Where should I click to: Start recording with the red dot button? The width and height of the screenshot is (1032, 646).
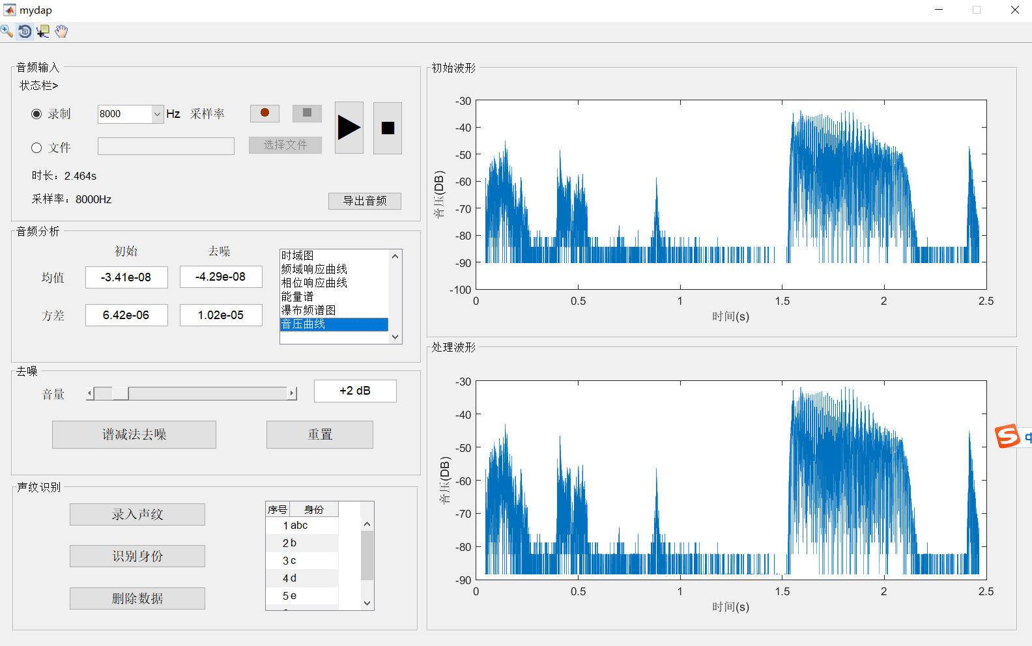click(265, 113)
